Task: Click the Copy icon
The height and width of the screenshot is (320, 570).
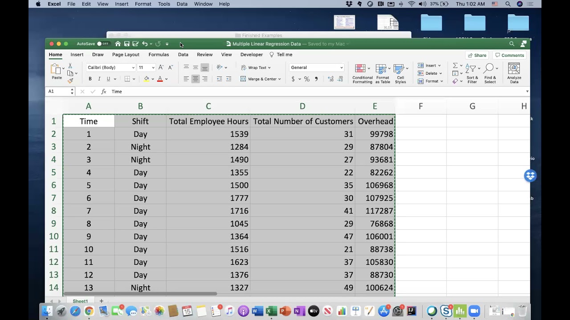Action: click(x=70, y=73)
